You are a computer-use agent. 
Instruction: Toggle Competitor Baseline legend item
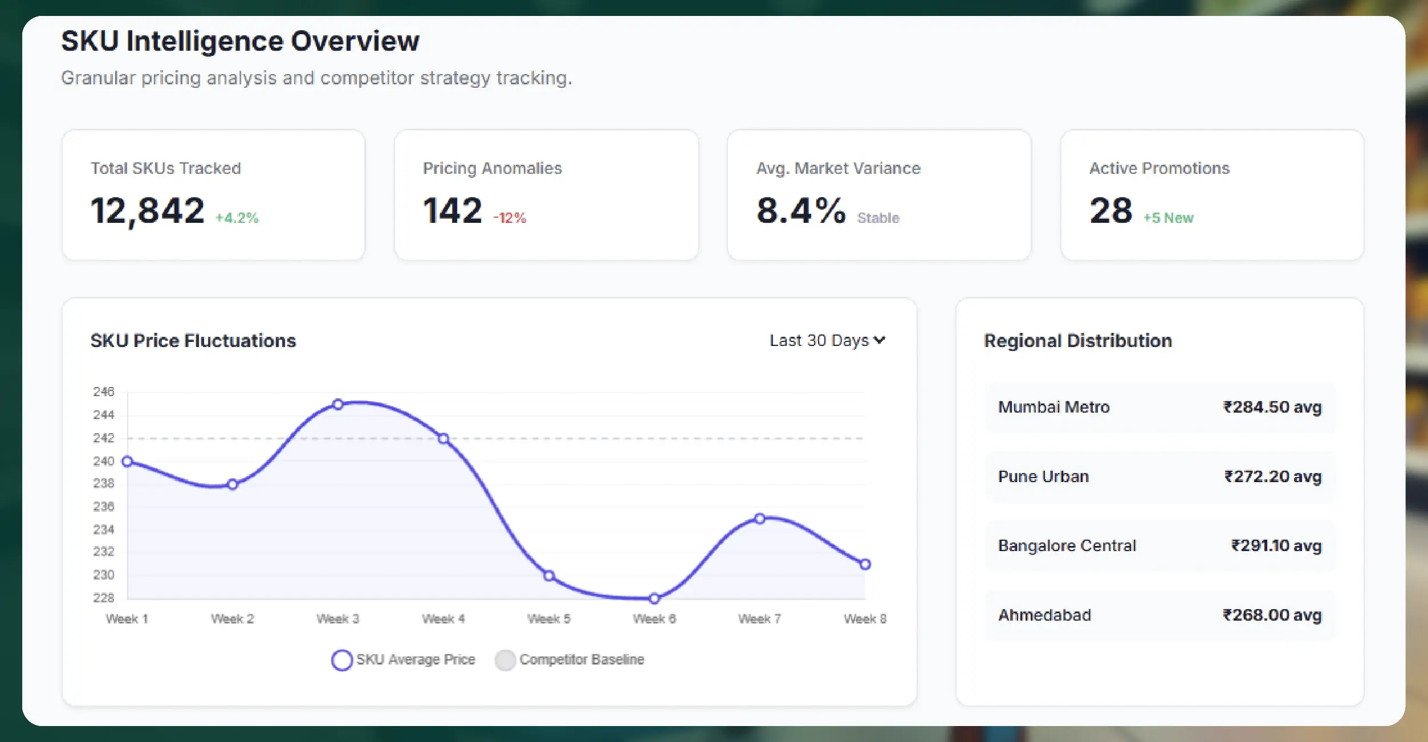581,659
